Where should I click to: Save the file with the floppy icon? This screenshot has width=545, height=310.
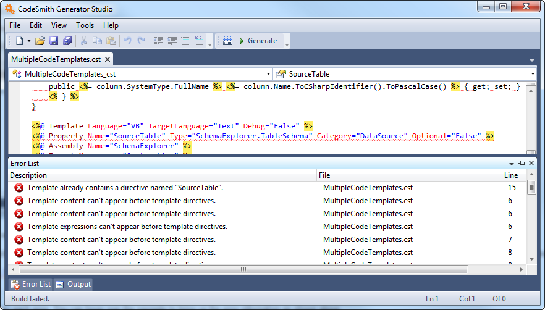tap(54, 41)
